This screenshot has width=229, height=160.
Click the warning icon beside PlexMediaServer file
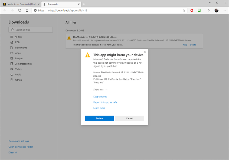69,38
